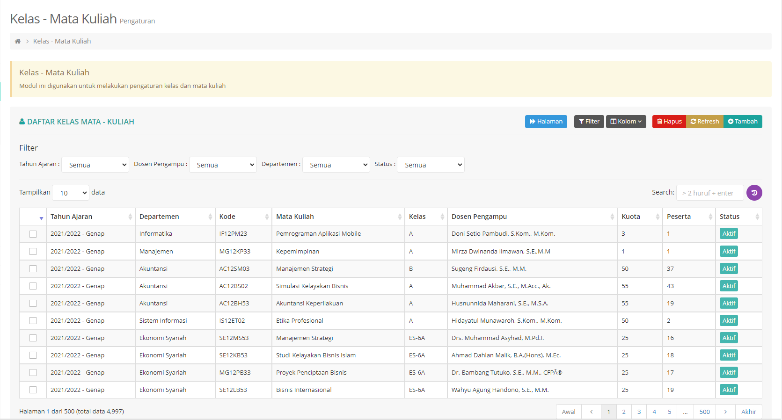Viewport: 782px width, 420px height.
Task: Click the purple reset search icon button
Action: (754, 193)
